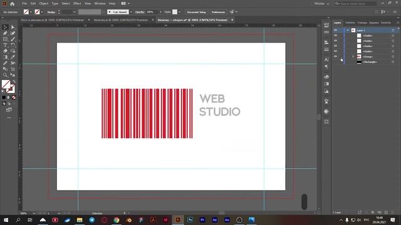
Task: Open the graphic Style dropdown
Action: coord(180,12)
